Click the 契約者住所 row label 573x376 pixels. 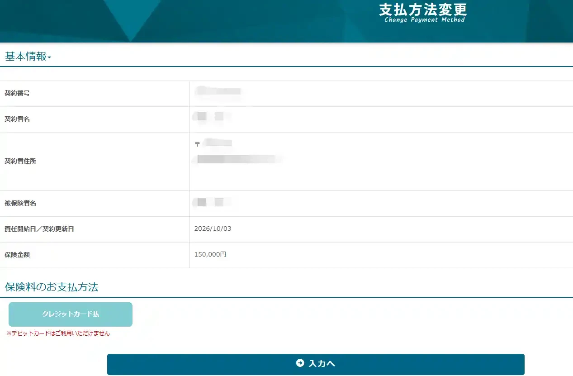pos(20,161)
